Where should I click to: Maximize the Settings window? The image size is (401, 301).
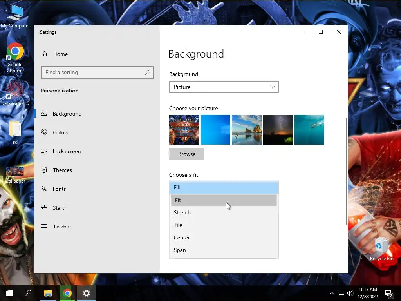321,32
